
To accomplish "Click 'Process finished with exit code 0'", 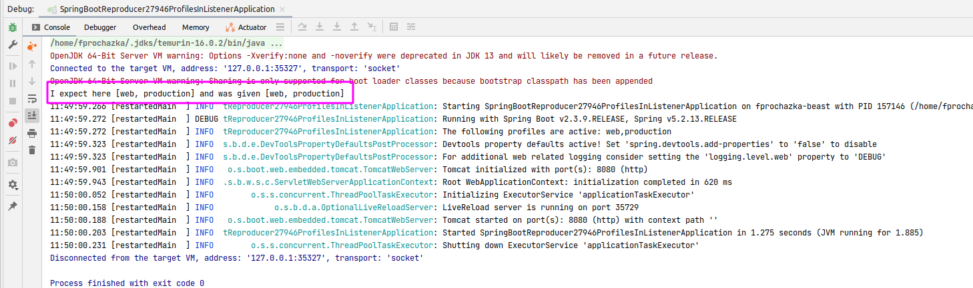I will click(x=127, y=283).
